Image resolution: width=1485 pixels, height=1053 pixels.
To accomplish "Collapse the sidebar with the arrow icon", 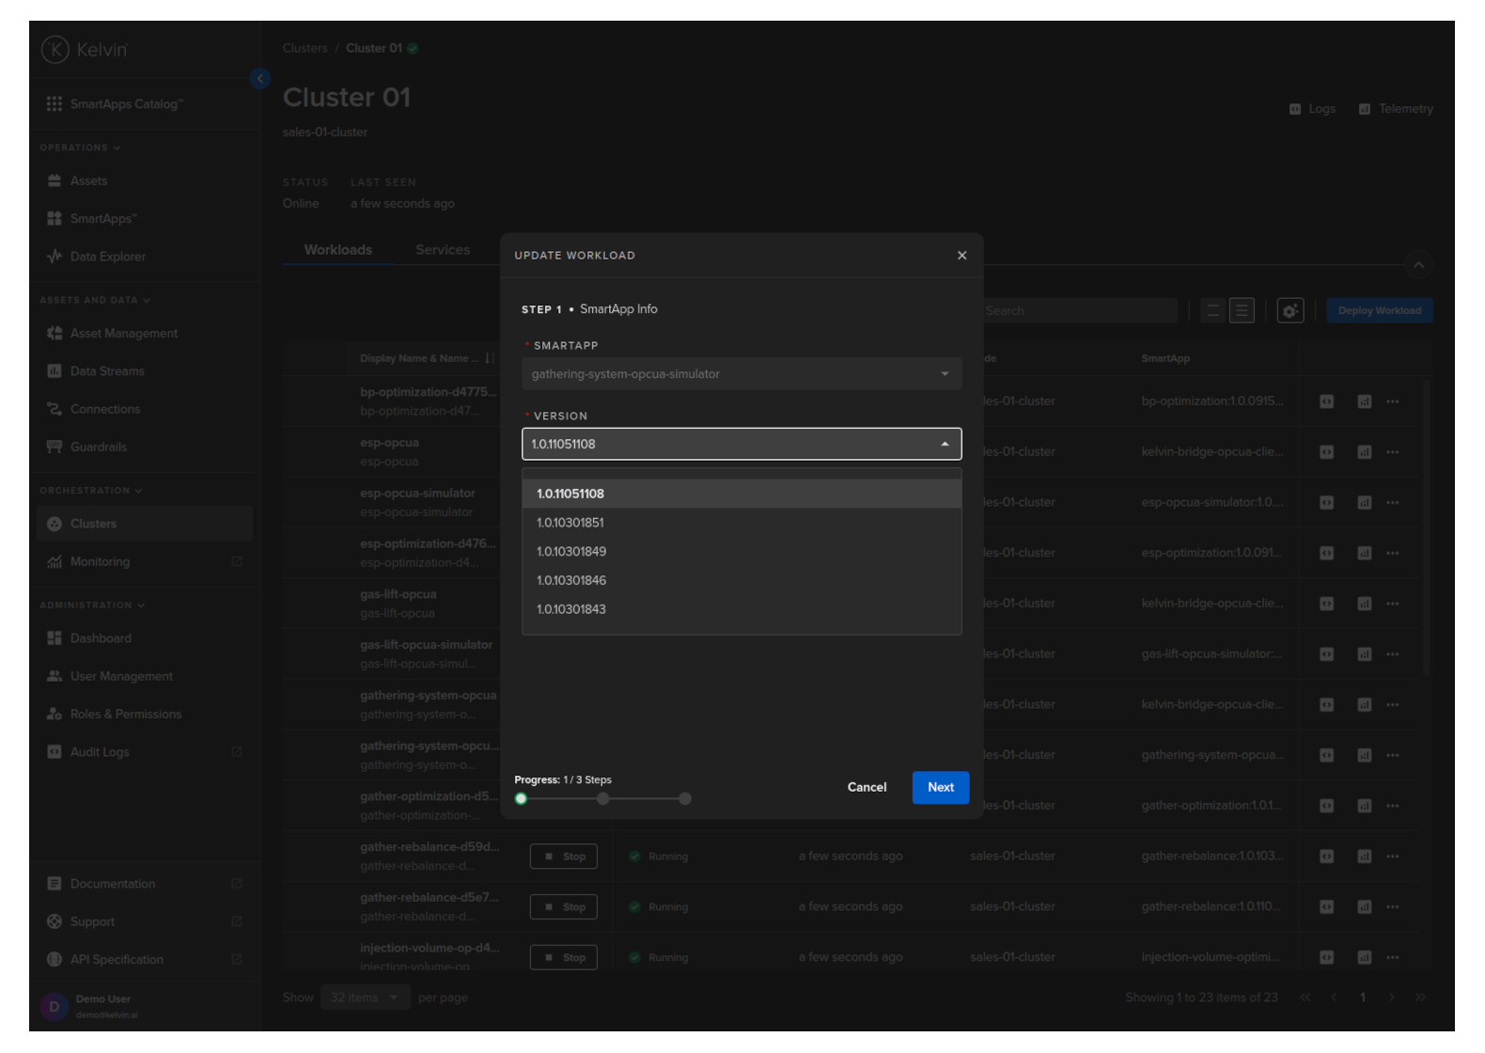I will coord(260,79).
